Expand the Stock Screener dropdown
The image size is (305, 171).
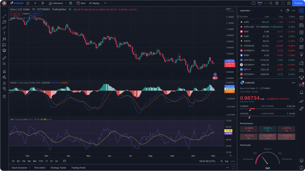(30, 168)
